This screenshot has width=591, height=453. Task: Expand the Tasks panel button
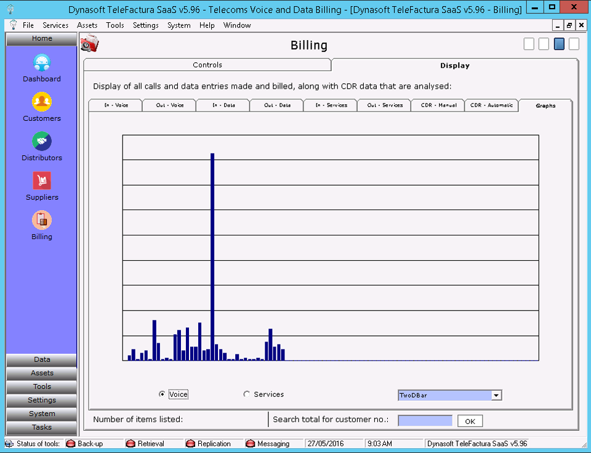point(42,428)
